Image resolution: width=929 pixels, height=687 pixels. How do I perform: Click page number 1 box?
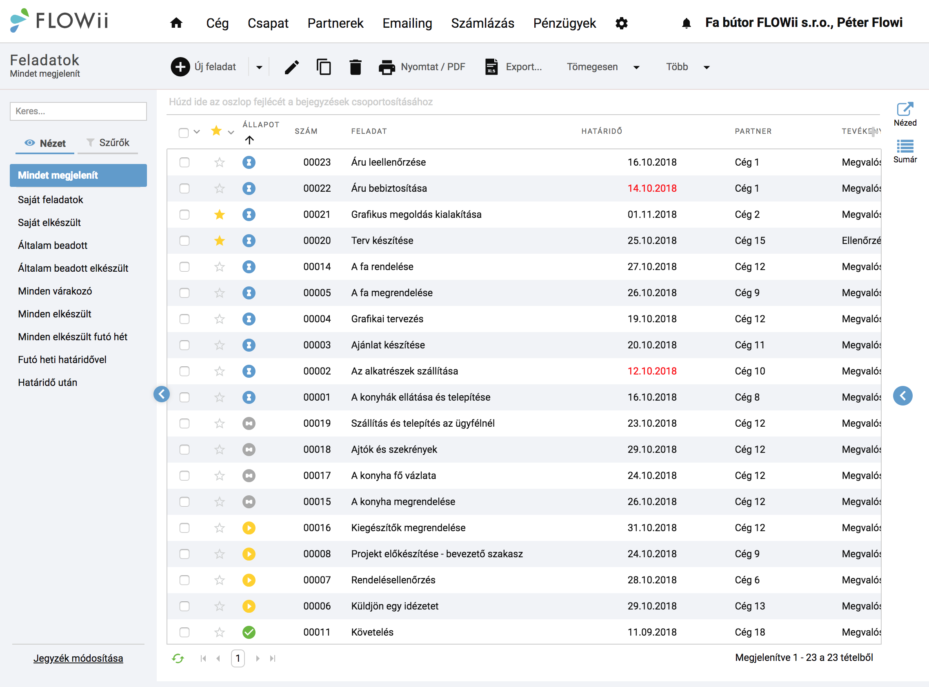(238, 658)
